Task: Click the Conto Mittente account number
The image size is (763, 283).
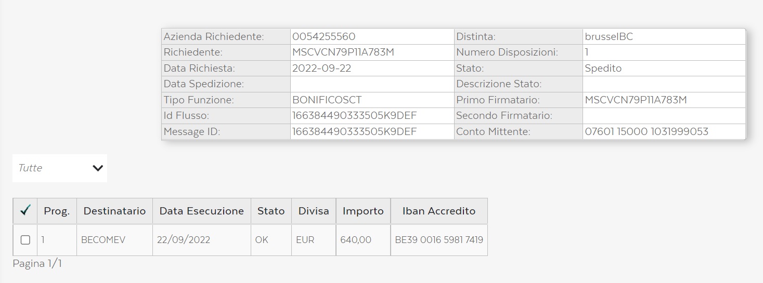Action: tap(646, 132)
